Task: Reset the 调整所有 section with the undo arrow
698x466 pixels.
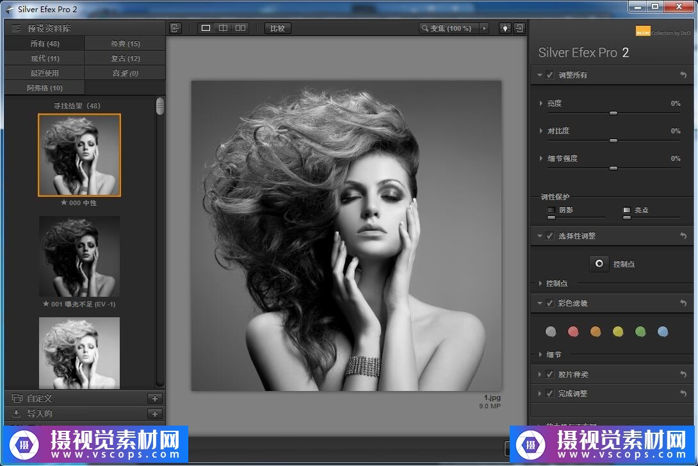Action: coord(683,75)
